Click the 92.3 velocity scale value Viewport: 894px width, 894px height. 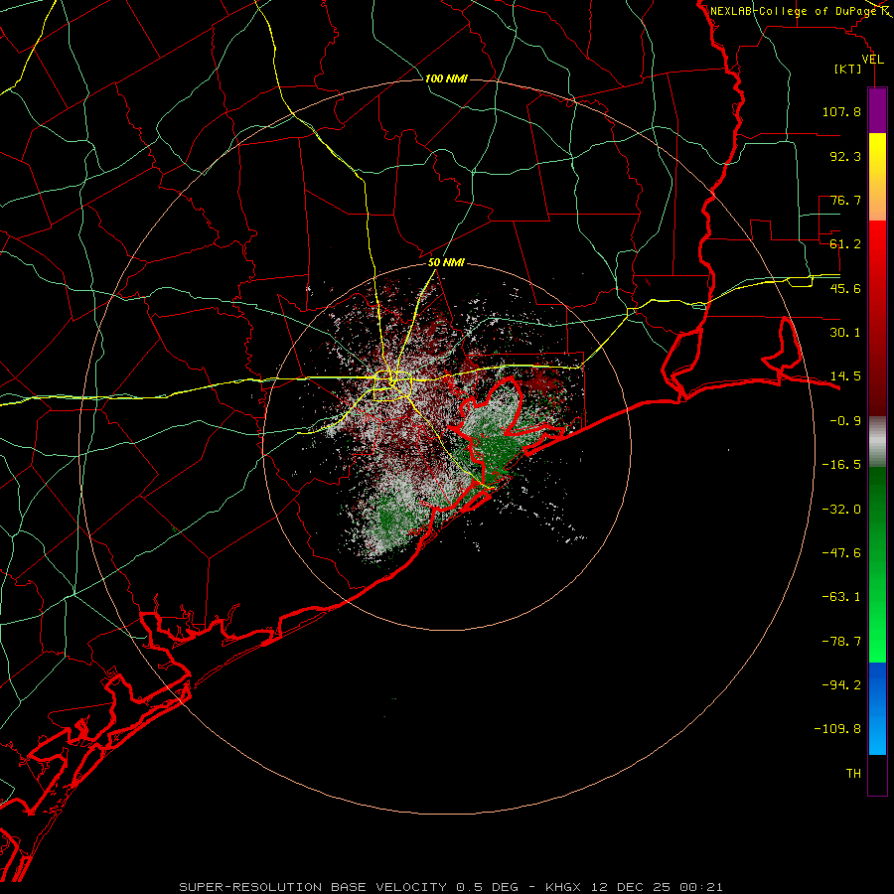[x=845, y=156]
